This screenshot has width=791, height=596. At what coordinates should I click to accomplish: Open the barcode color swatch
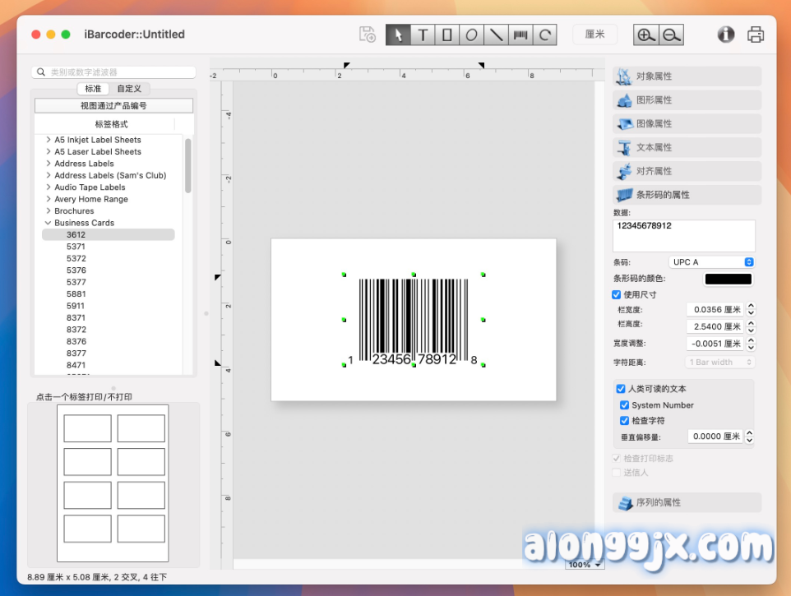[728, 279]
